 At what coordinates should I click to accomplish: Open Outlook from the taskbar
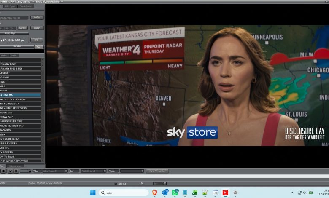click(165, 193)
